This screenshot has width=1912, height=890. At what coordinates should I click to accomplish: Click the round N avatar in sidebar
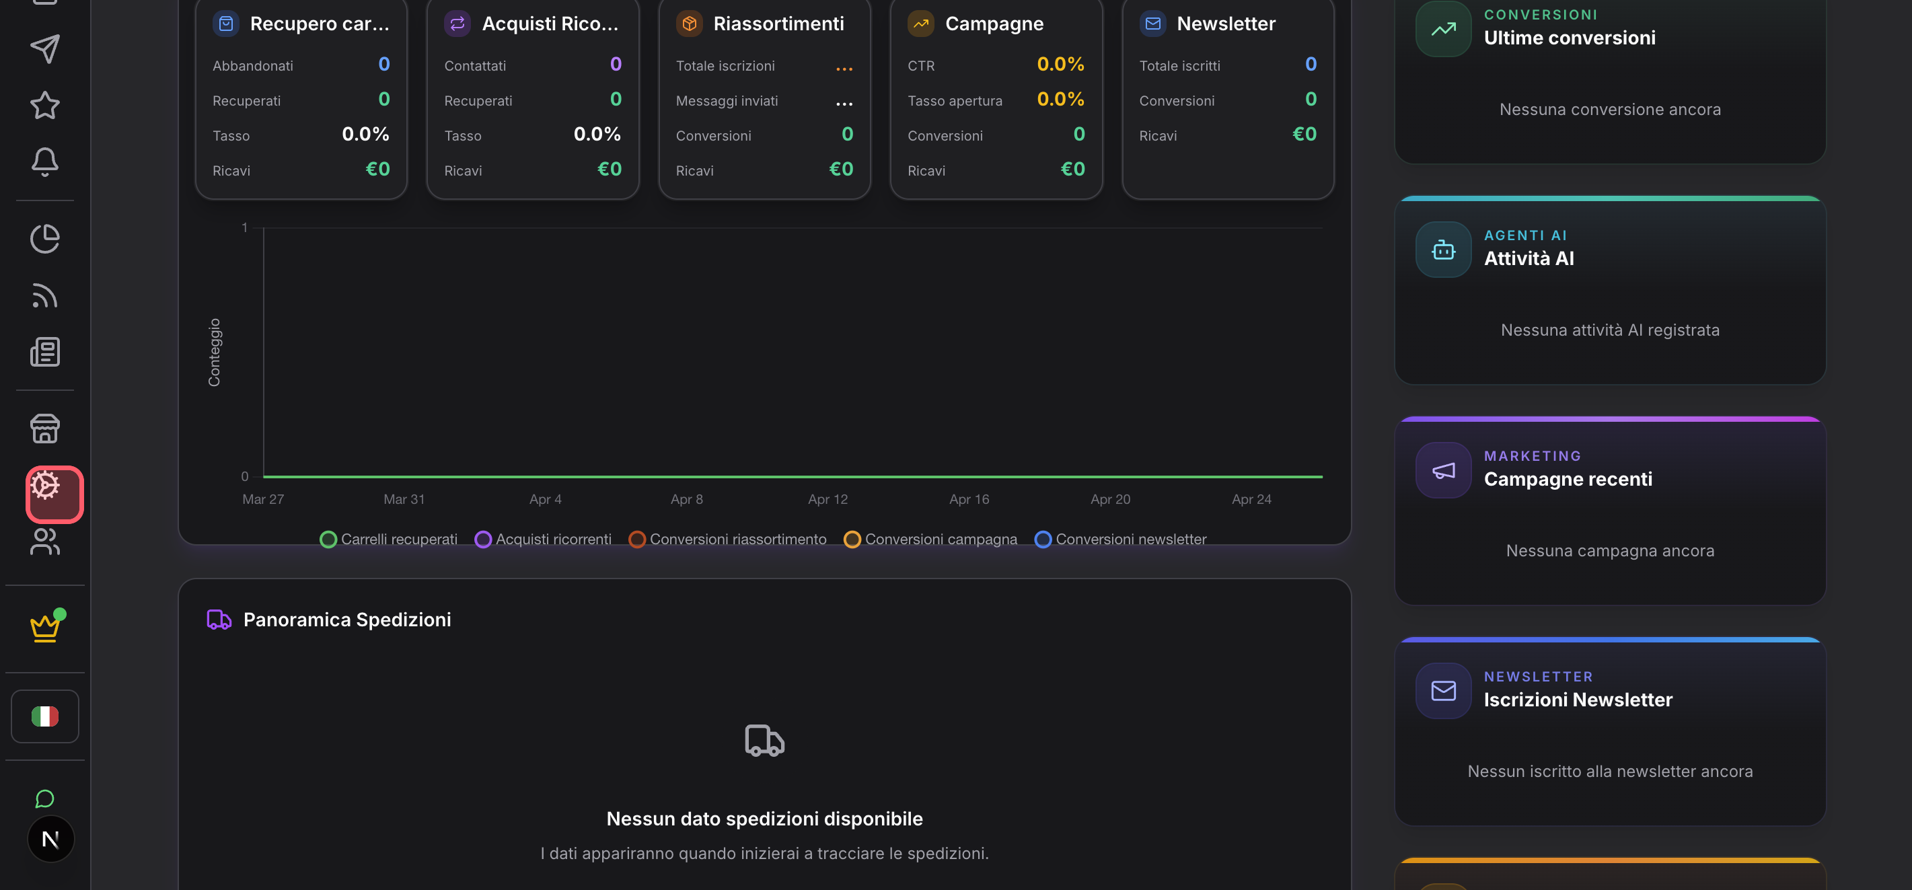(x=50, y=840)
